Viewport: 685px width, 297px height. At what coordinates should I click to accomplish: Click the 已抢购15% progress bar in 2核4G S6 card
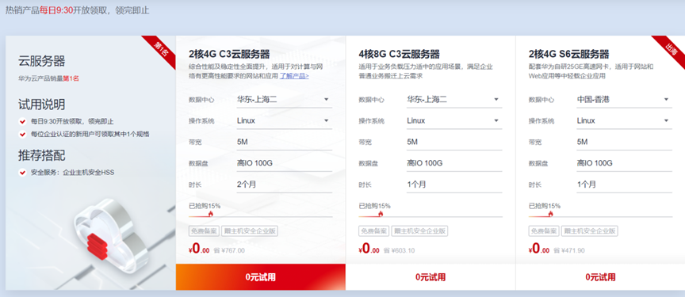[x=600, y=216]
